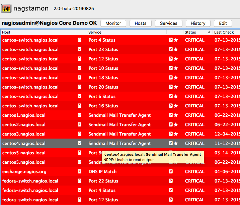Show the History page button

[x=198, y=23]
